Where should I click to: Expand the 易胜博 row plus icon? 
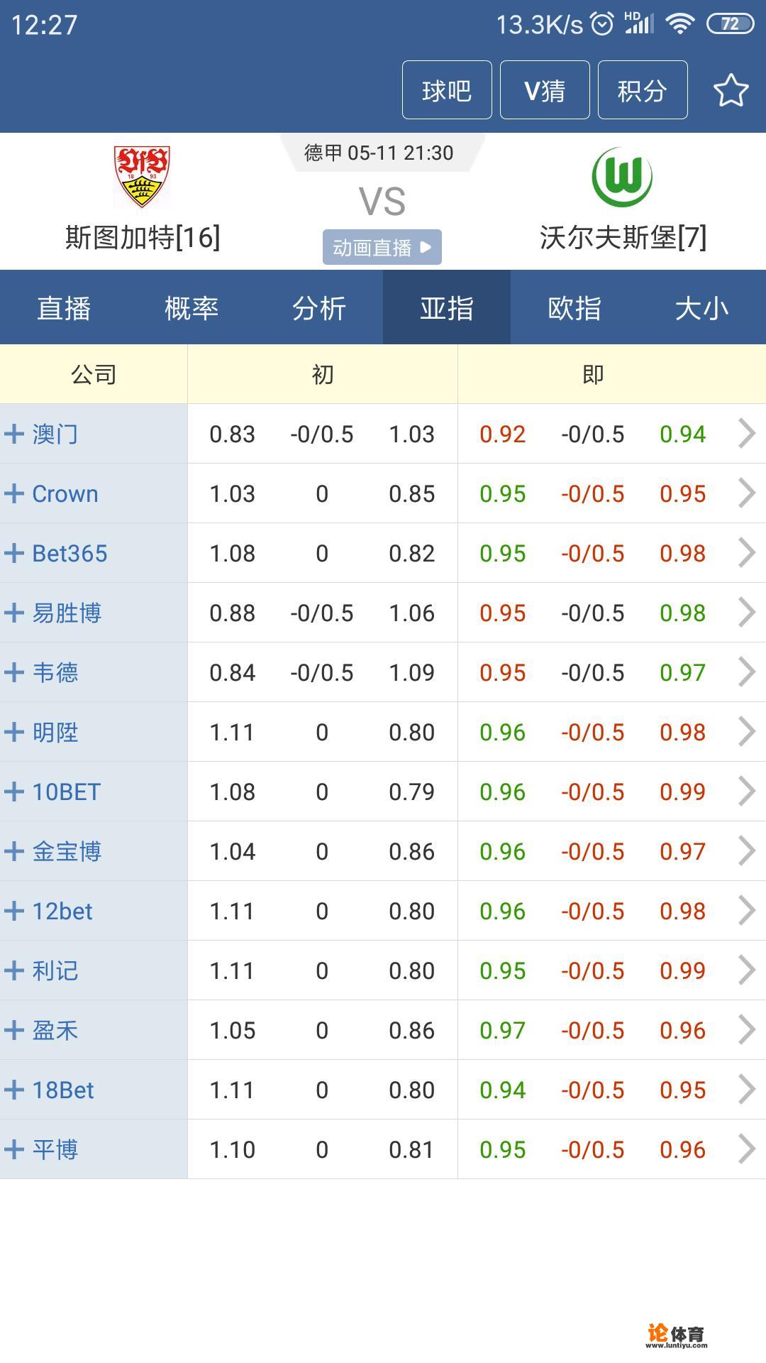coord(14,613)
